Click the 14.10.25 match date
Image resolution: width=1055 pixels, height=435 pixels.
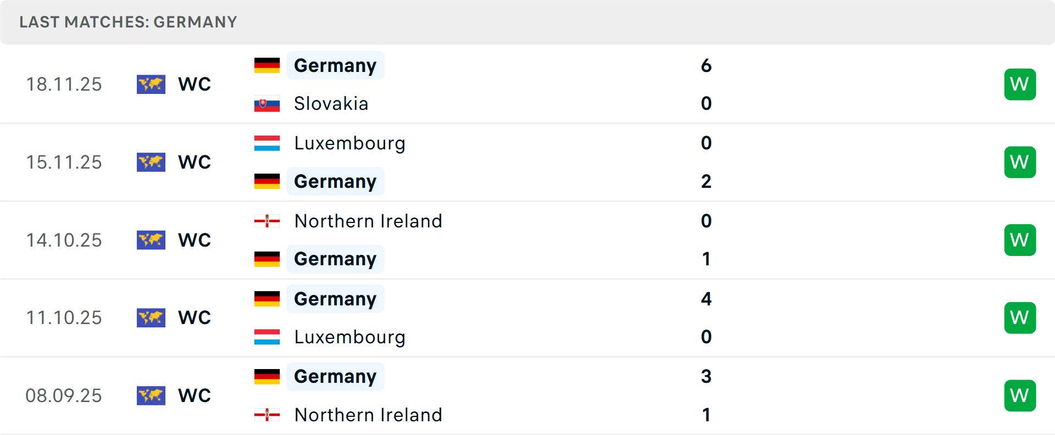[x=64, y=240]
